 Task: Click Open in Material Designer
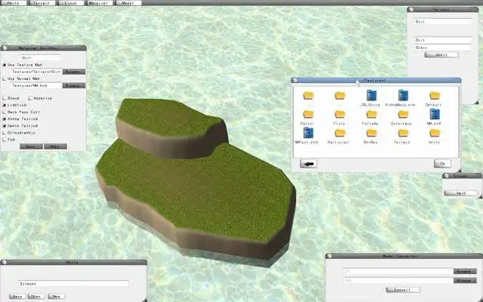(x=55, y=146)
